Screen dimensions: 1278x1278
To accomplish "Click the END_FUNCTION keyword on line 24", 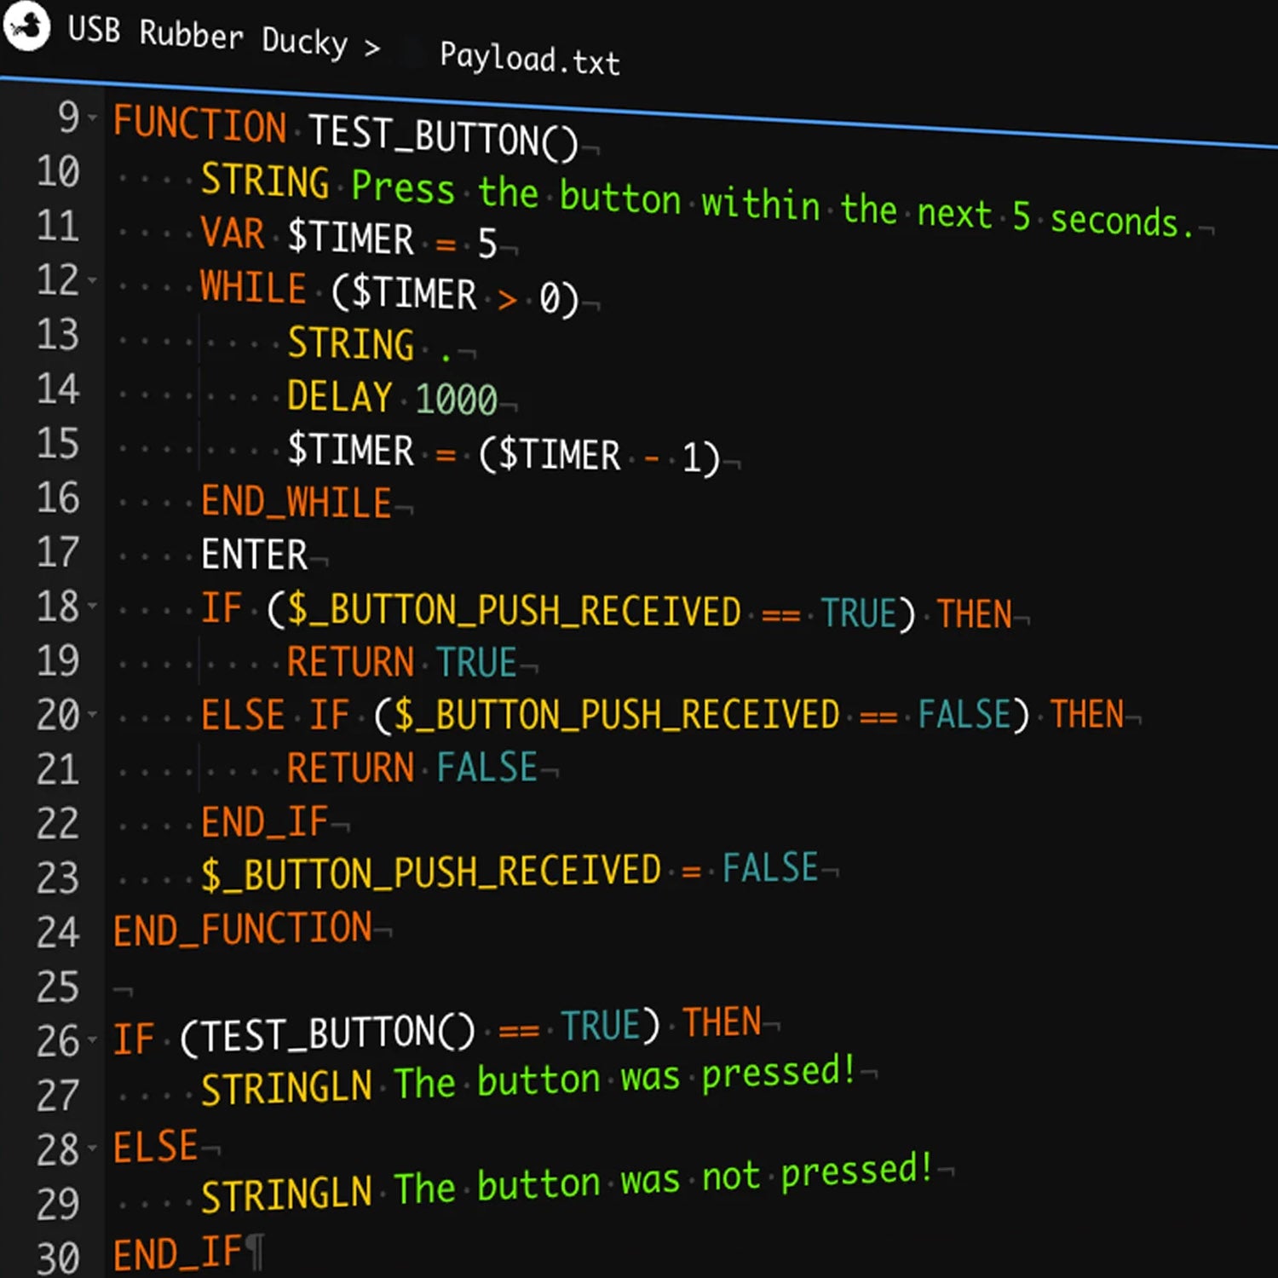I will coord(243,930).
